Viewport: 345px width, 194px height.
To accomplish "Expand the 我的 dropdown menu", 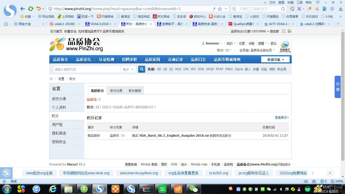I will (231, 43).
